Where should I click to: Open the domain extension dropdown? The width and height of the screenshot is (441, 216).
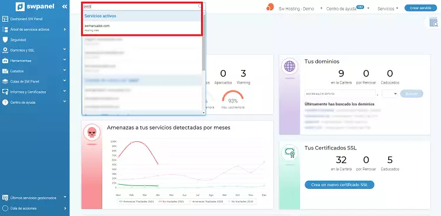(x=389, y=94)
